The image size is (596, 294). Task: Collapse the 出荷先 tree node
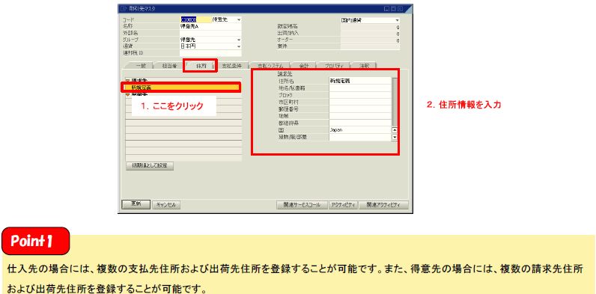(128, 94)
